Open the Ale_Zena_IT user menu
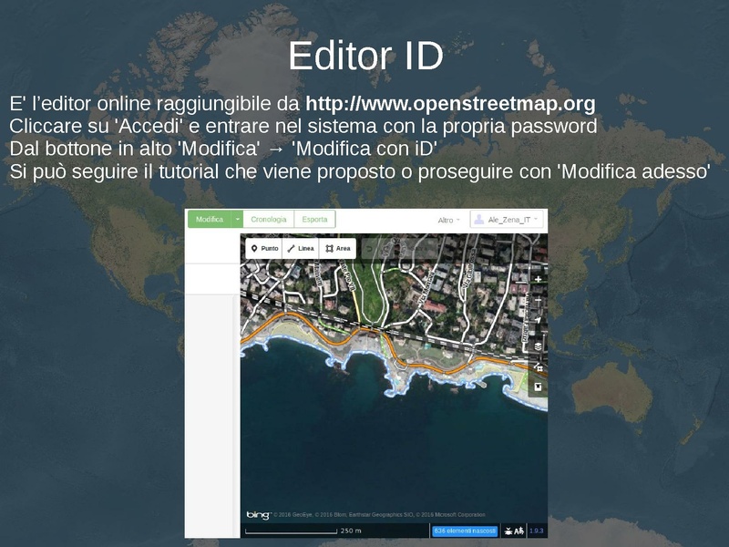The height and width of the screenshot is (547, 729). tap(507, 220)
